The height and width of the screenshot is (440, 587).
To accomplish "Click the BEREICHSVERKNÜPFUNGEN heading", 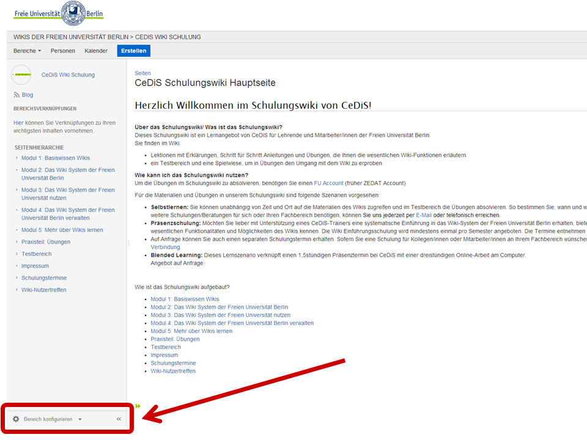I will [x=45, y=109].
